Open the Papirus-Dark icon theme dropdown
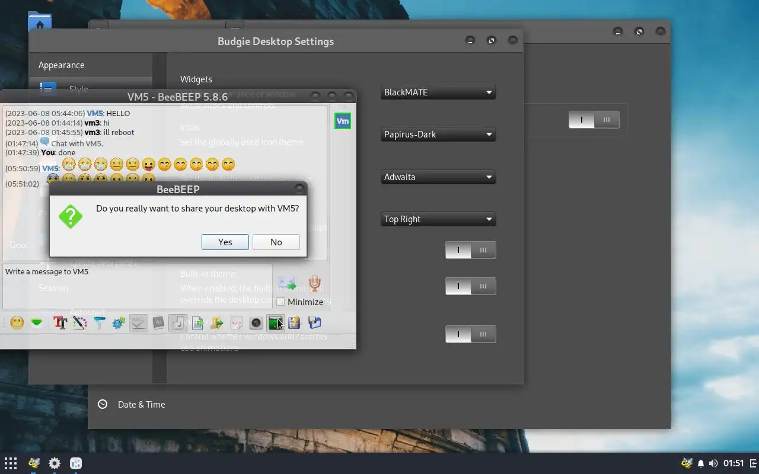The width and height of the screenshot is (759, 474). 438,134
